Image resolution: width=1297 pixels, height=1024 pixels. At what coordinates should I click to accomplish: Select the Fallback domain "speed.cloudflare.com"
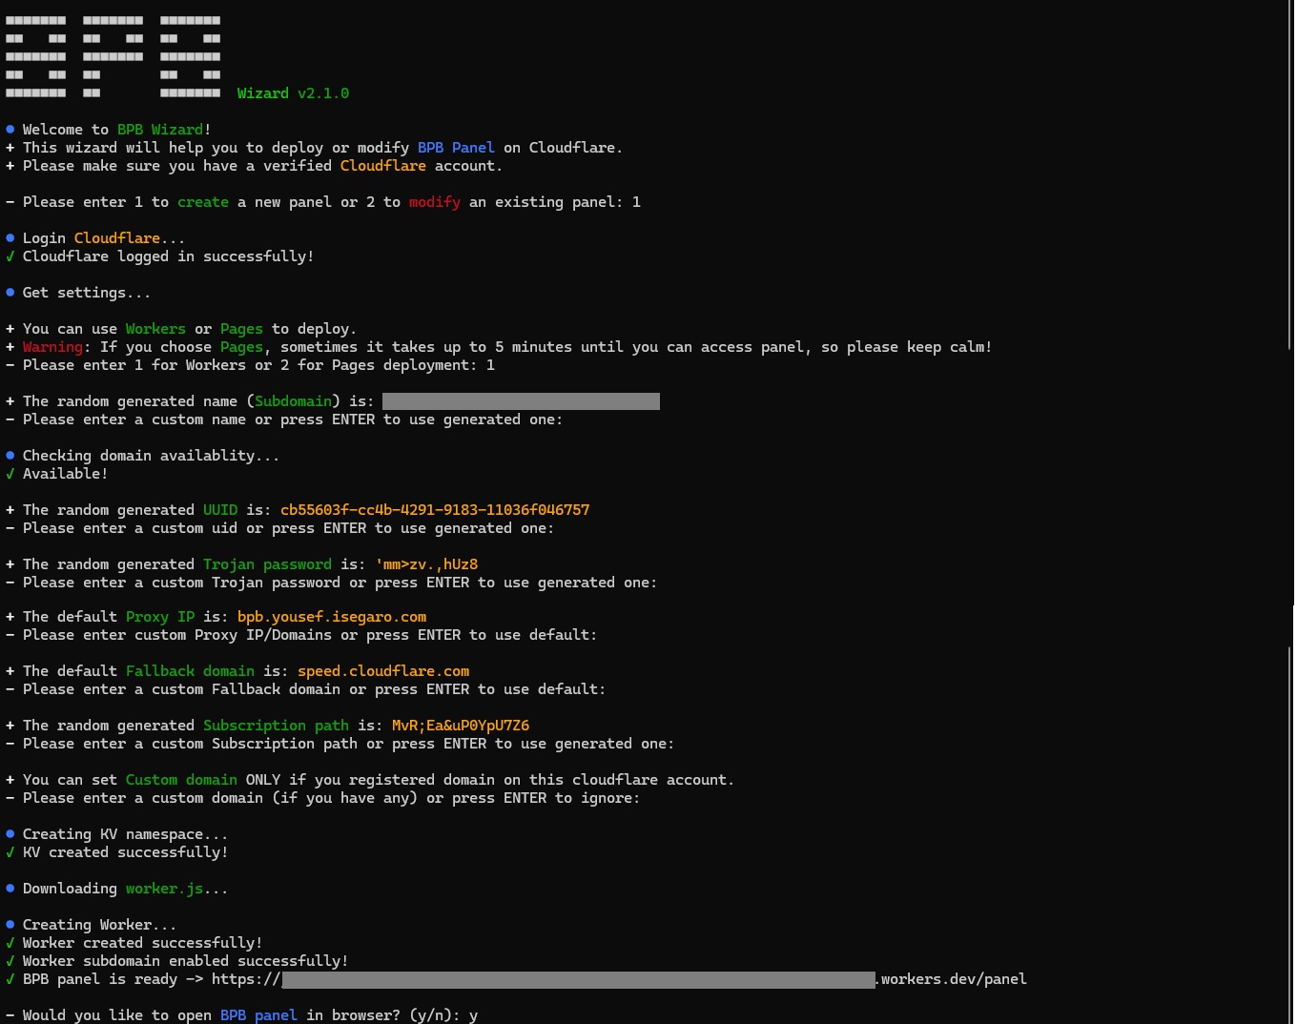point(382,670)
